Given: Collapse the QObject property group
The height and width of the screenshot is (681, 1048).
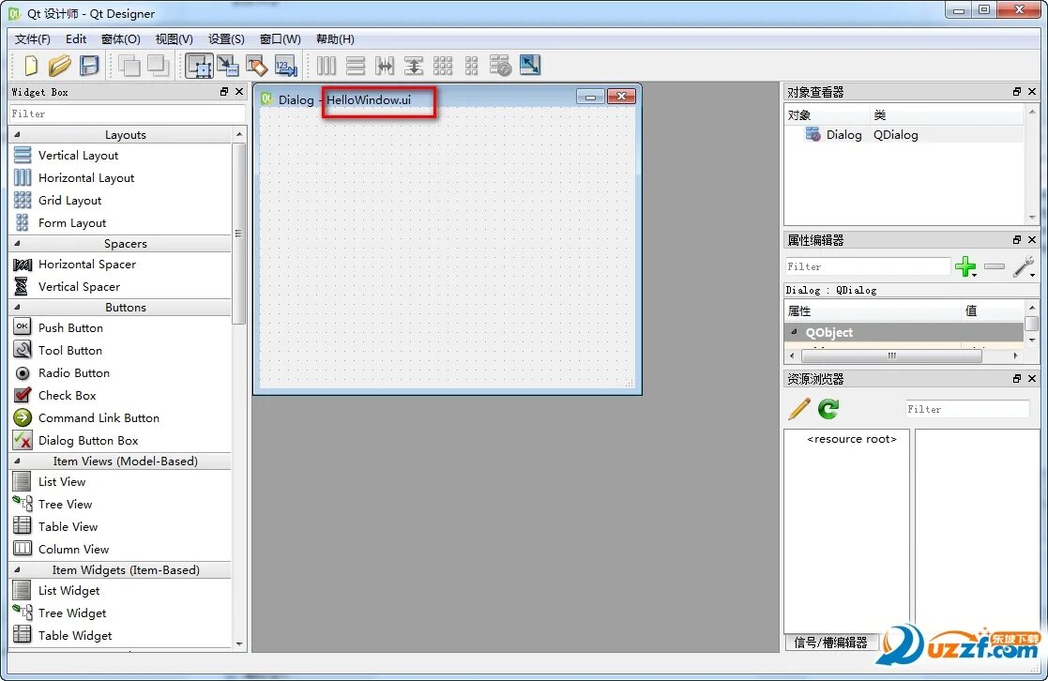Looking at the screenshot, I should (x=794, y=332).
